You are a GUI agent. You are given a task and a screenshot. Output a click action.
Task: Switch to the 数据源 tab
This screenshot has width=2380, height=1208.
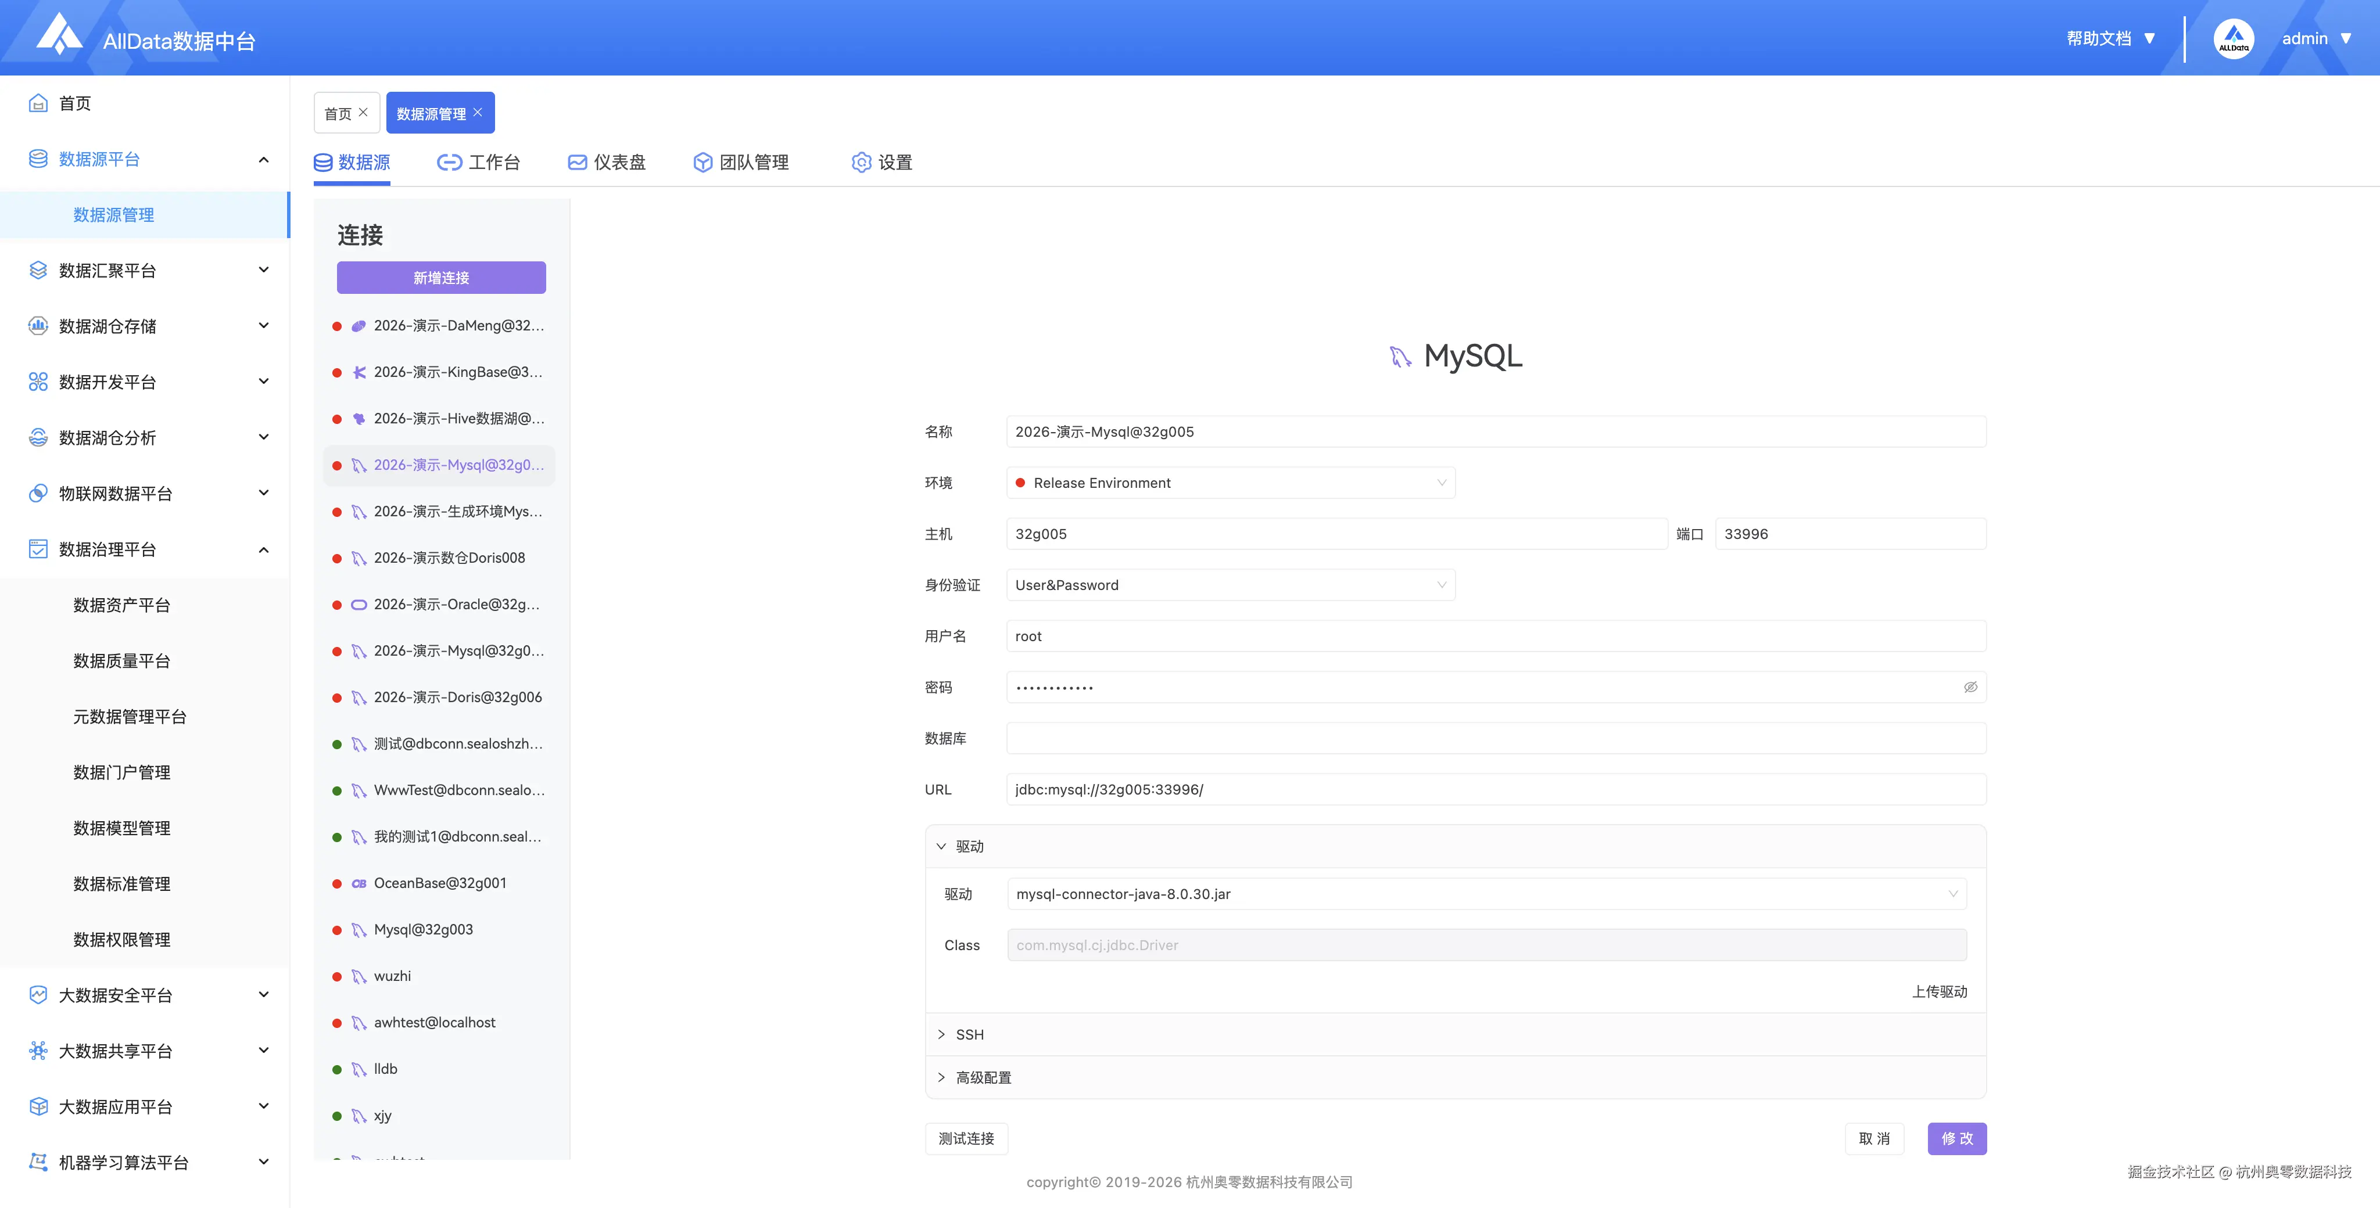[x=352, y=163]
